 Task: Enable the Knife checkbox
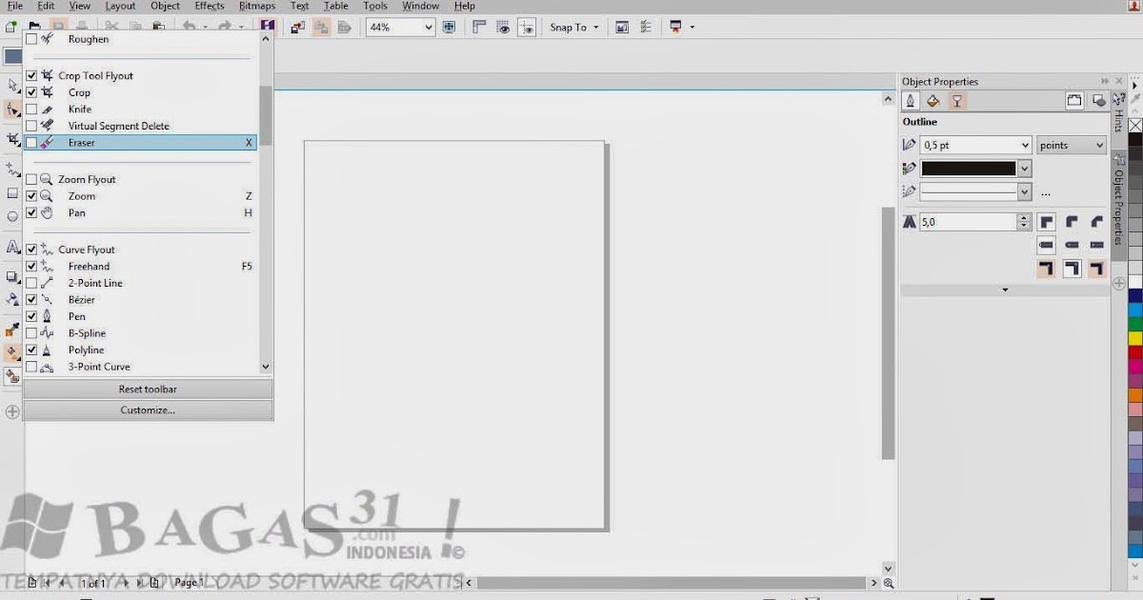(31, 109)
